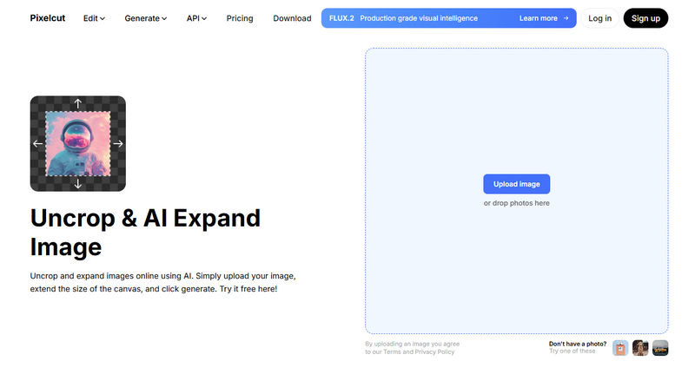This screenshot has height=381, width=695.
Task: Click the 'Uncrop & AI Expand Image' heading
Action: pyautogui.click(x=145, y=232)
